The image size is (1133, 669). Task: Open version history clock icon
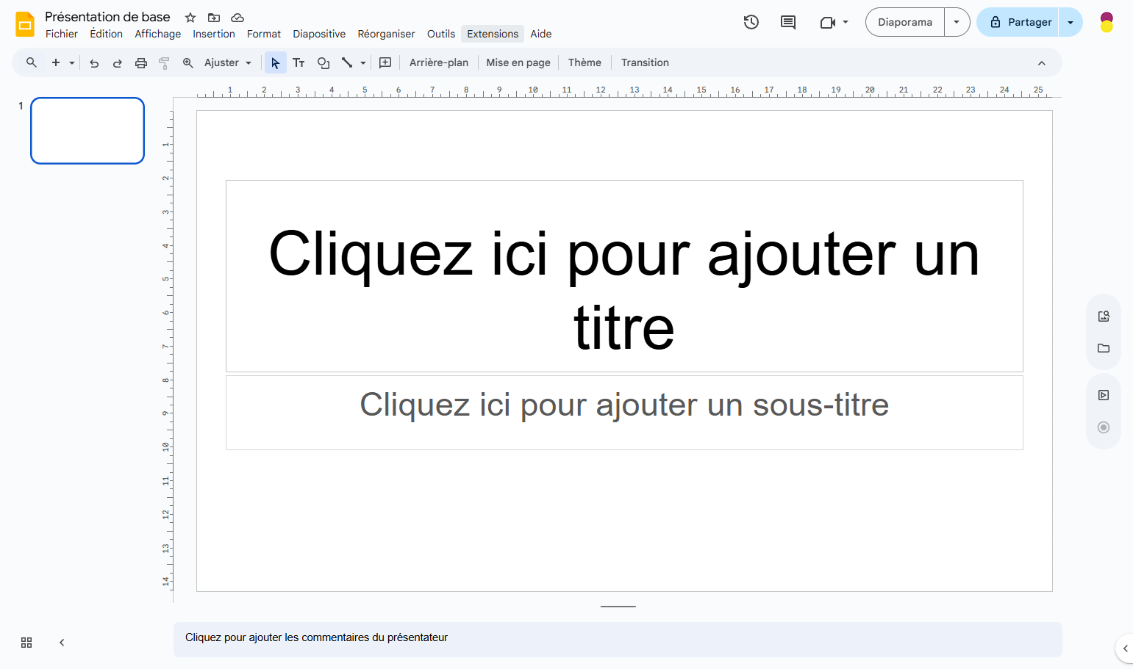751,22
